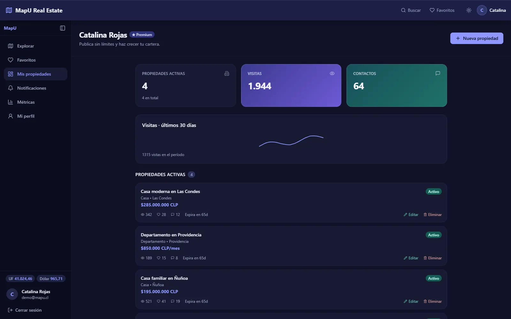
Task: Open the Catalina Rojas account card in the sidebar
Action: click(35, 294)
